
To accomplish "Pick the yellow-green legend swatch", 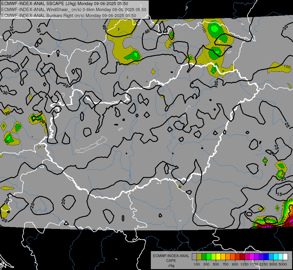I will (x=213, y=257).
